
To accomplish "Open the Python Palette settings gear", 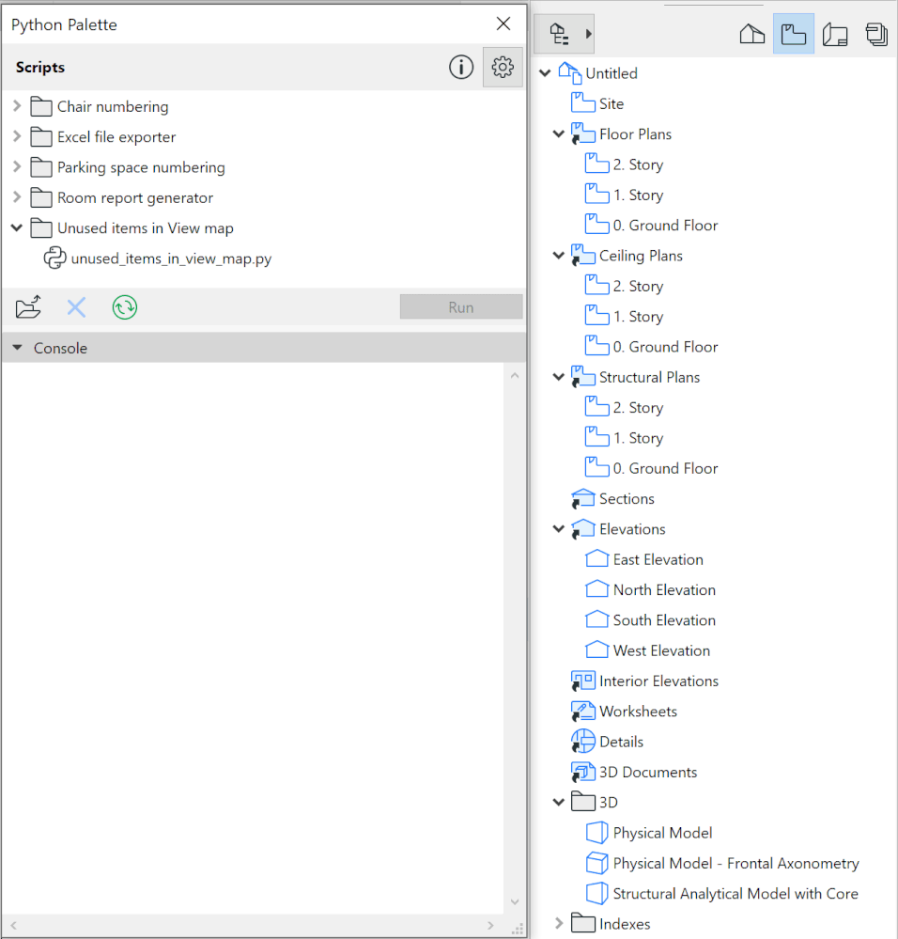I will pos(503,67).
